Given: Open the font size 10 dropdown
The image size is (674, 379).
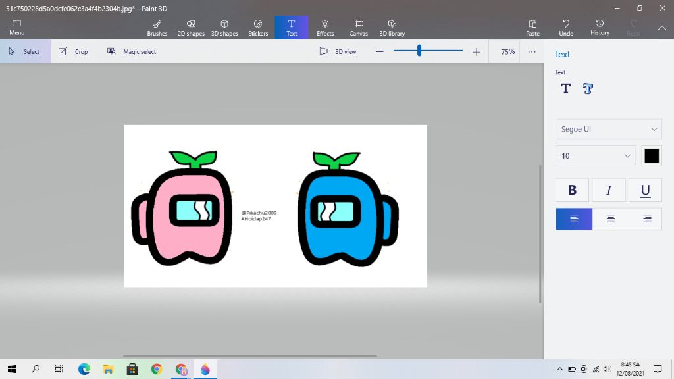Looking at the screenshot, I should [x=595, y=155].
